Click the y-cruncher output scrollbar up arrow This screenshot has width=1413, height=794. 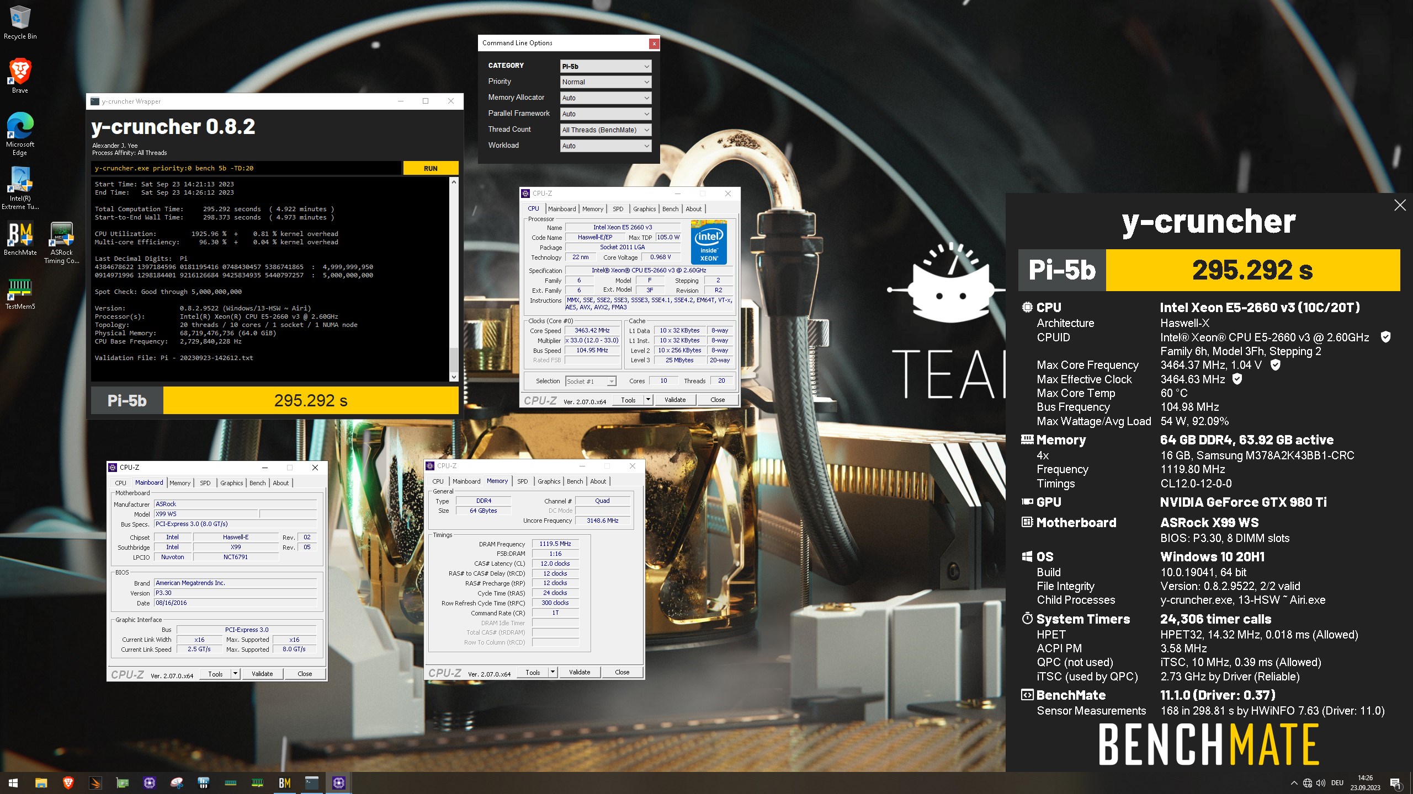click(x=454, y=181)
